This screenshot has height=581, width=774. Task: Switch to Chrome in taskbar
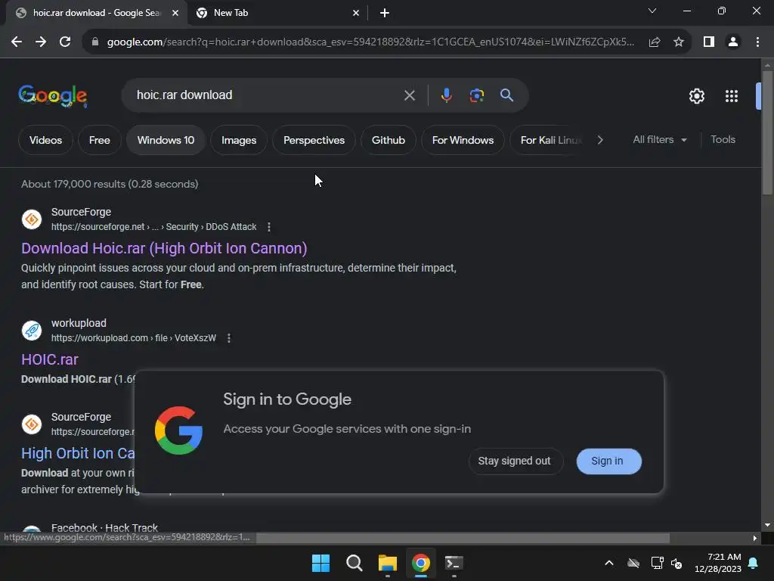click(x=421, y=563)
